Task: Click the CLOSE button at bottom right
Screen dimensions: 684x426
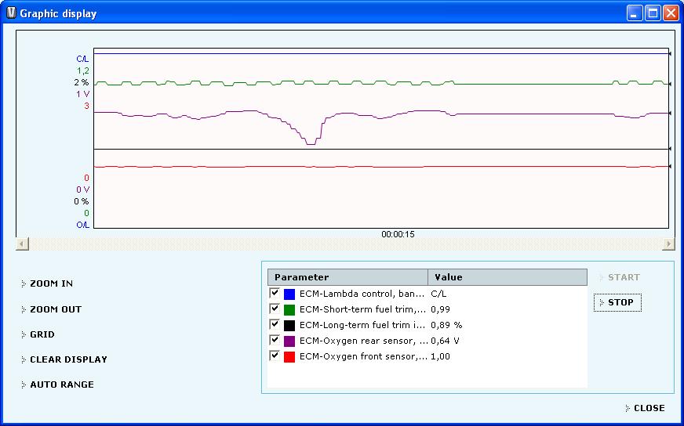Action: (648, 408)
